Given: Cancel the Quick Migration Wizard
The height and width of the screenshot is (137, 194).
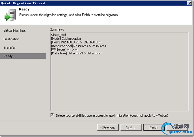Looking at the screenshot, I should [177, 127].
